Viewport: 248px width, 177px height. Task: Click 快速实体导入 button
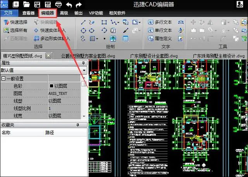tap(50, 30)
